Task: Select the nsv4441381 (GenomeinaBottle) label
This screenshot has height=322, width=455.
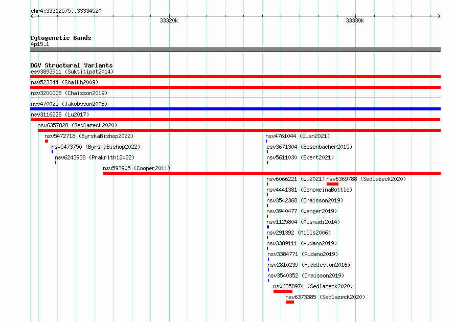Action: click(x=309, y=190)
